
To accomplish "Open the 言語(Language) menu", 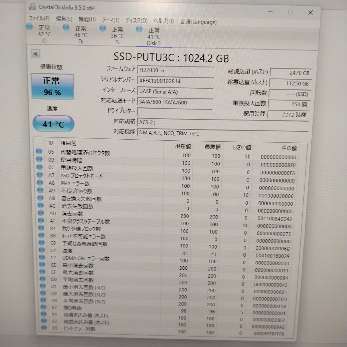I will point(199,22).
